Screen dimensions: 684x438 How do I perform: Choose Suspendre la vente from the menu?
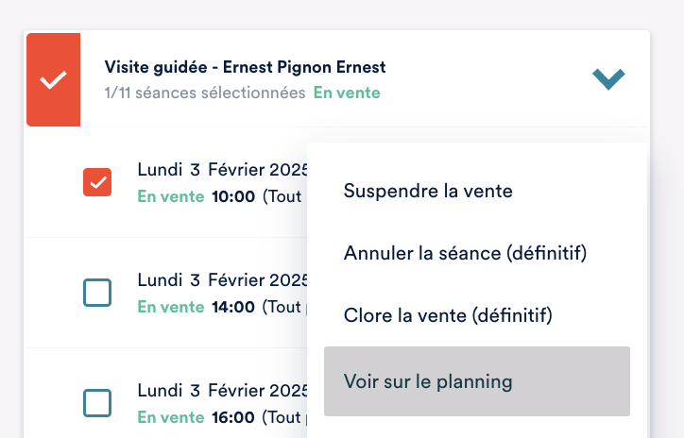[428, 191]
